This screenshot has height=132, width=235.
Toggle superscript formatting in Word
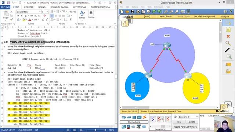(x=39, y=16)
